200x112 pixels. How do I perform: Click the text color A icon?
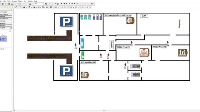coord(24,7)
